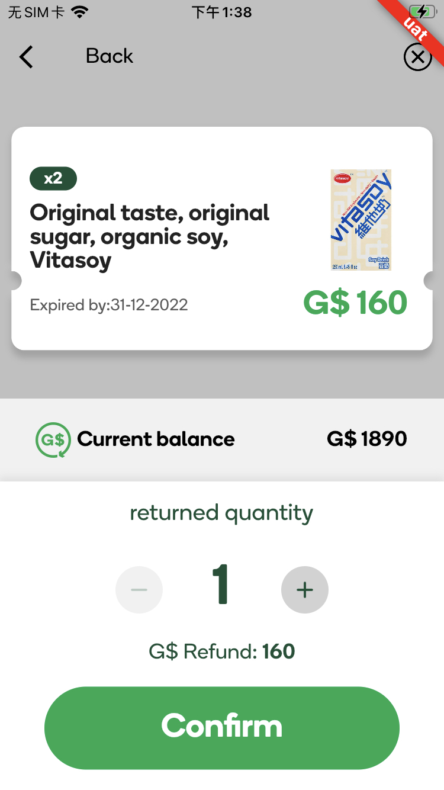
Task: Tap the Wi-Fi icon in status bar
Action: click(79, 12)
